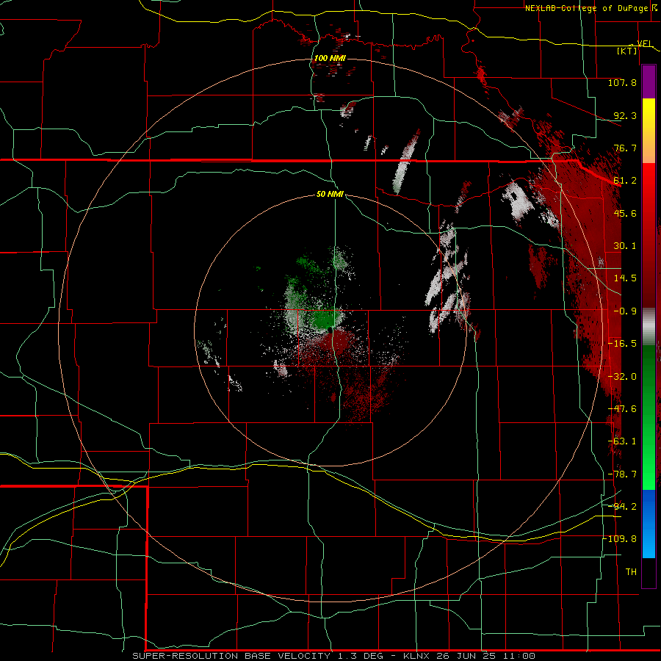Click the 107.8 velocity scale value
This screenshot has width=661, height=661.
pos(622,82)
